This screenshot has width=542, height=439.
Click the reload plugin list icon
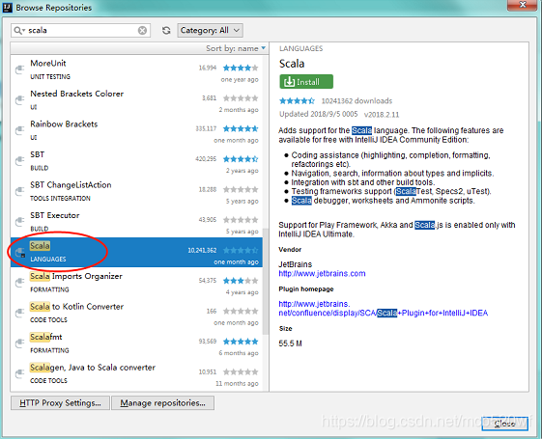166,30
